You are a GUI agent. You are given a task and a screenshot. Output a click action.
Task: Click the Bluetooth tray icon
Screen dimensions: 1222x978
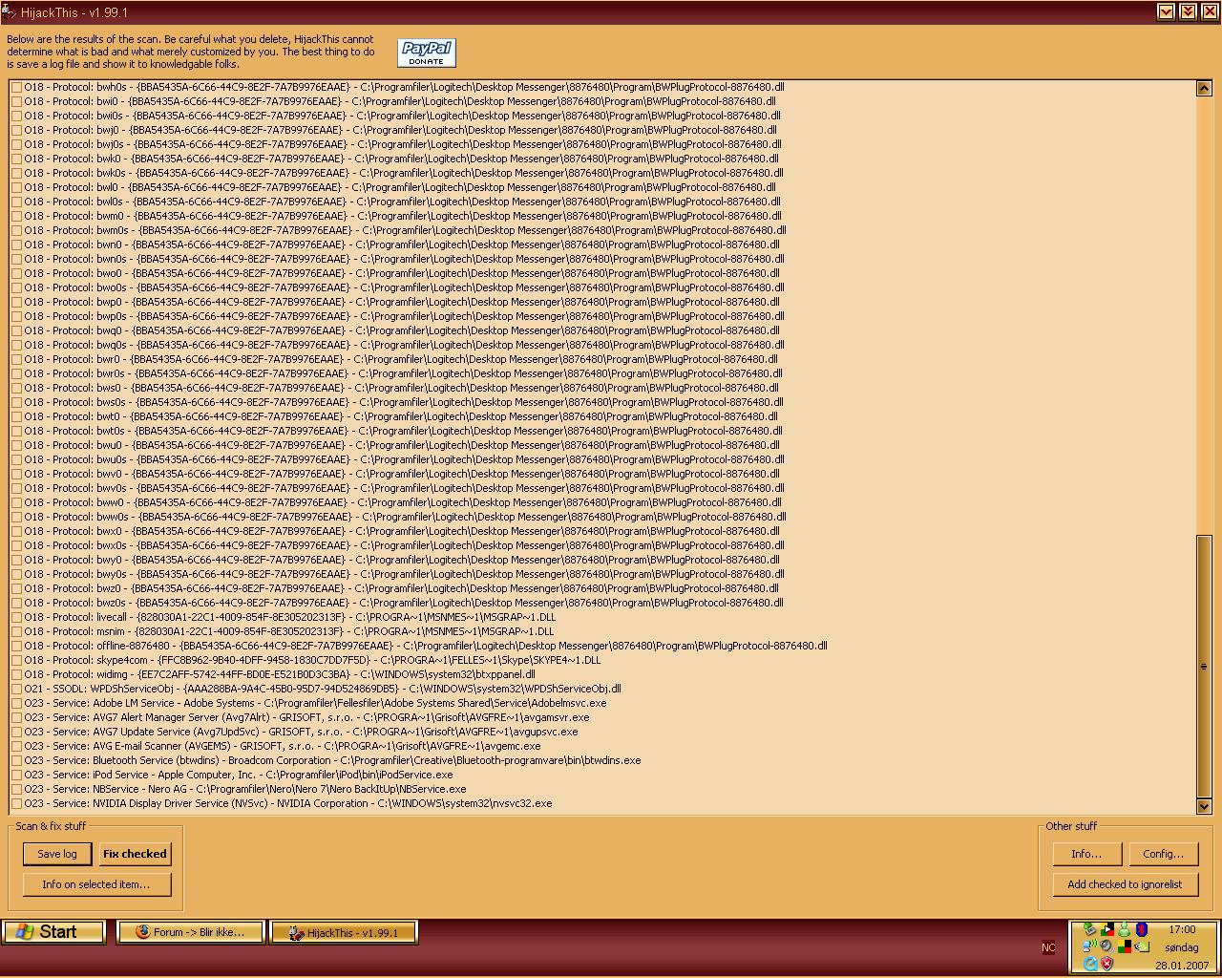(1142, 929)
